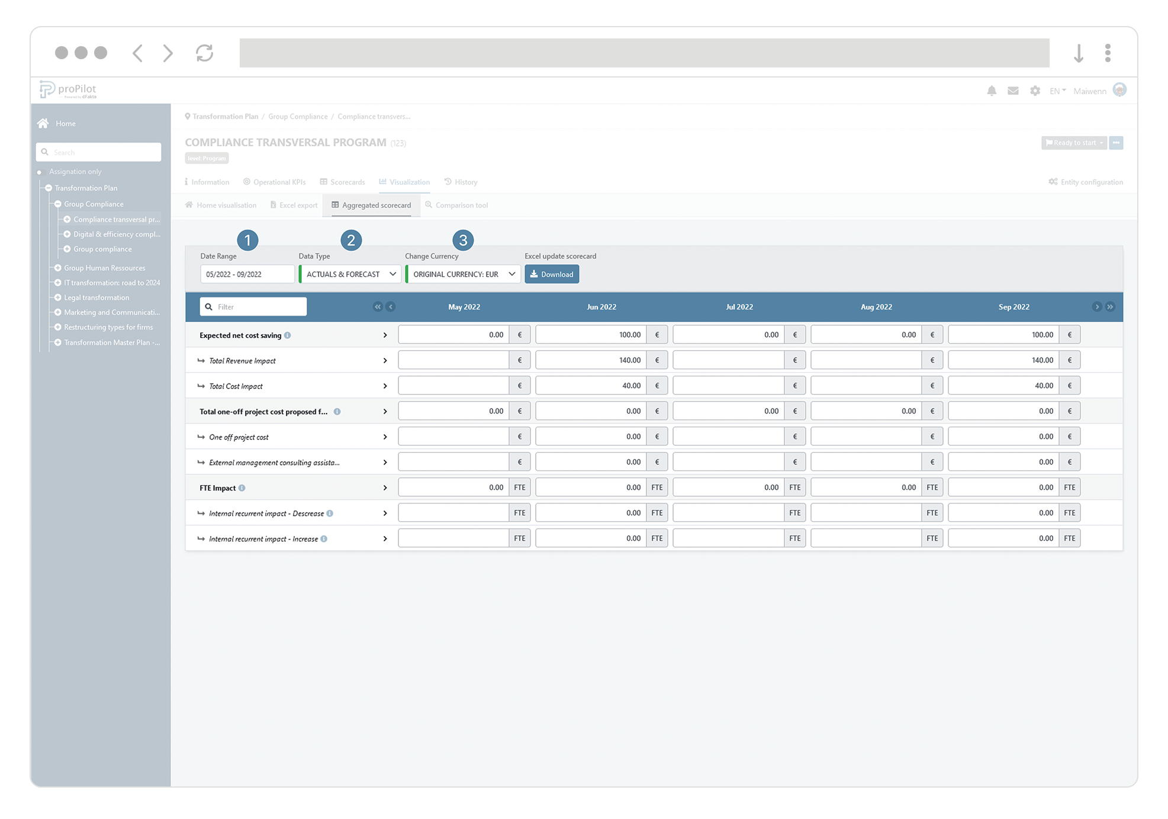Image resolution: width=1168 pixels, height=819 pixels.
Task: Switch to the Scorecards tab
Action: tap(342, 182)
